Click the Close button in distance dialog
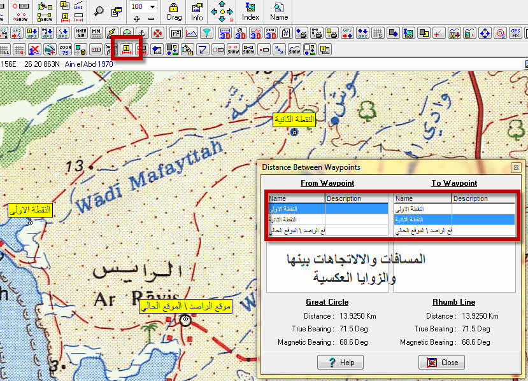 (441, 362)
